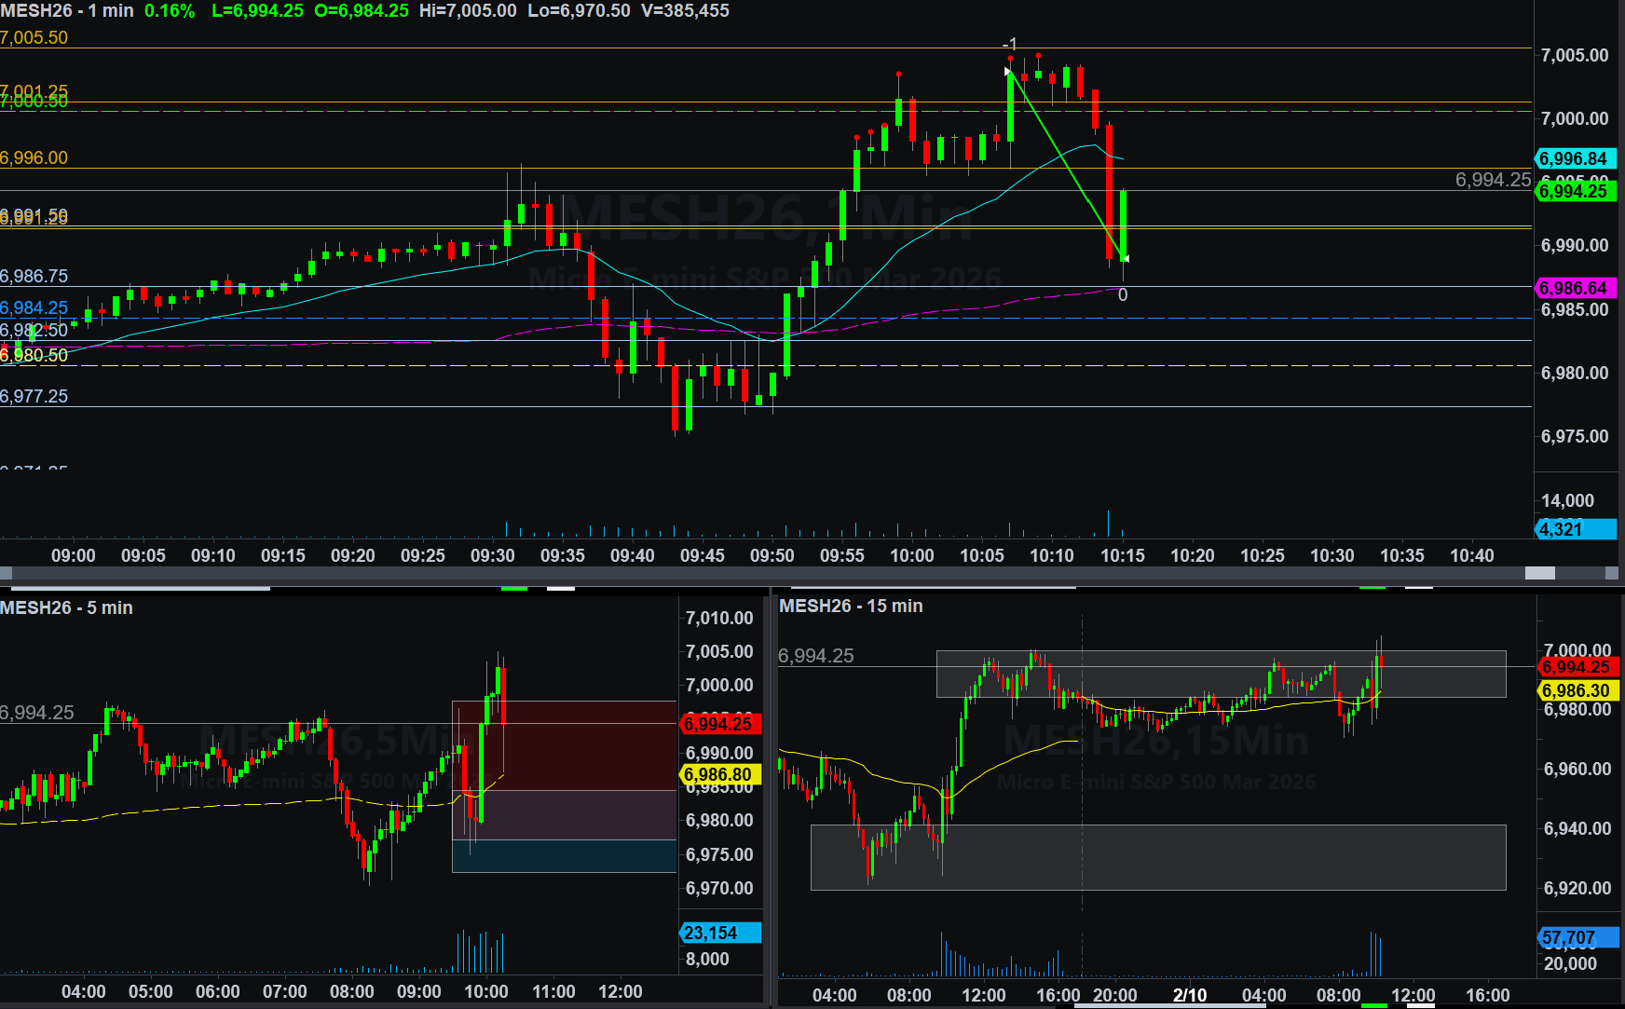Click the MESH26 - 5 min chart title

click(x=67, y=607)
